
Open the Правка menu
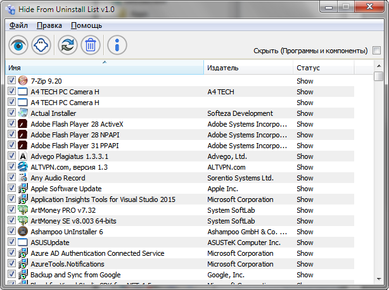click(x=49, y=25)
